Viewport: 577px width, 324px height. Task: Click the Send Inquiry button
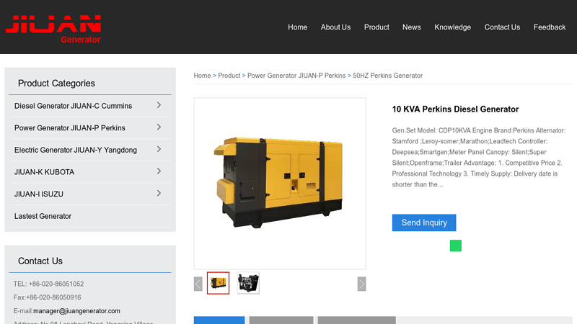click(x=424, y=222)
